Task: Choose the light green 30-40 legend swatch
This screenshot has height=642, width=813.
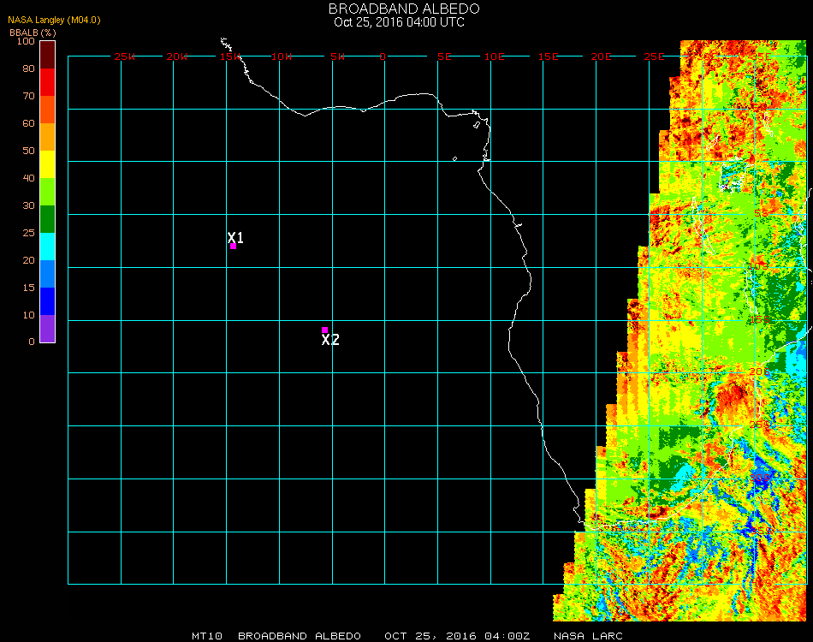Action: coord(47,192)
